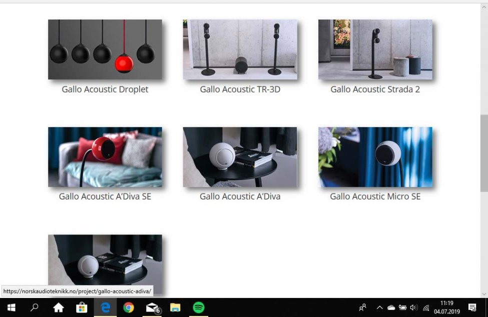Open clock showing 11:19 04.07.2019
This screenshot has height=317, width=488.
[446, 307]
